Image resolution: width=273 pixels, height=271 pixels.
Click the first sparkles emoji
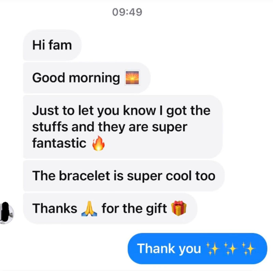click(x=213, y=249)
